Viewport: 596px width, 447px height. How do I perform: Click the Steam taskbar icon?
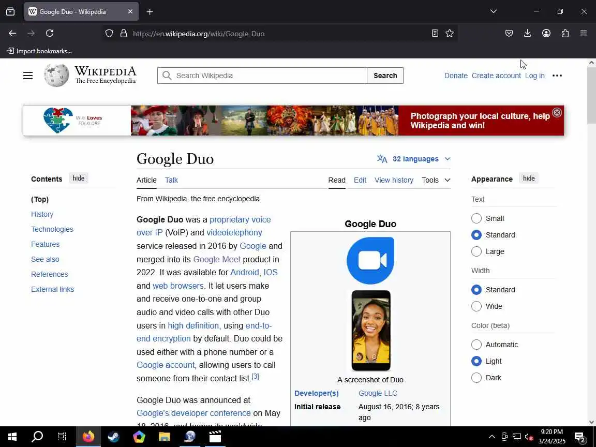tap(114, 437)
